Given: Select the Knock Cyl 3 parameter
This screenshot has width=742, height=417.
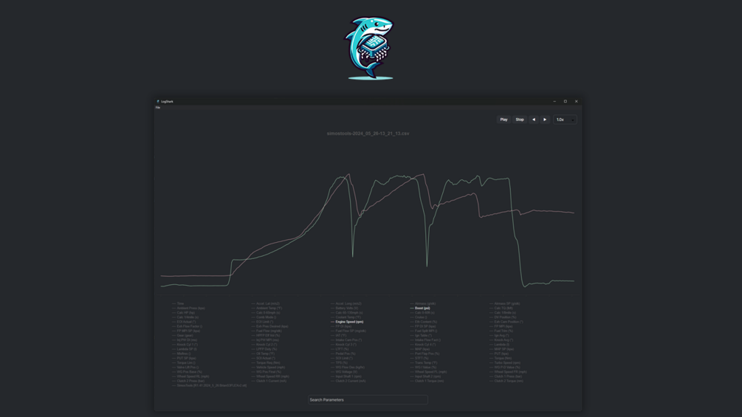Looking at the screenshot, I should [x=344, y=345].
